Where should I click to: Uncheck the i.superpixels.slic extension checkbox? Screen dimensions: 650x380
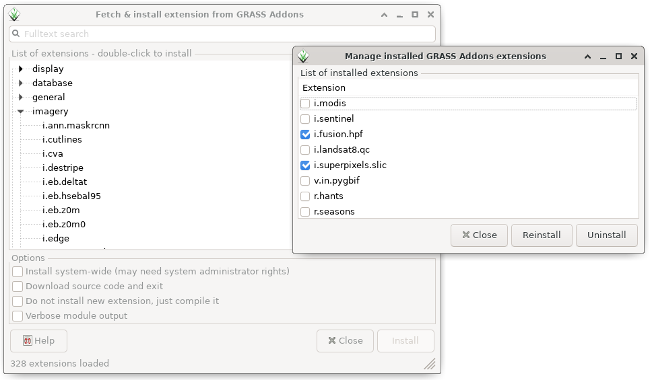coord(305,165)
